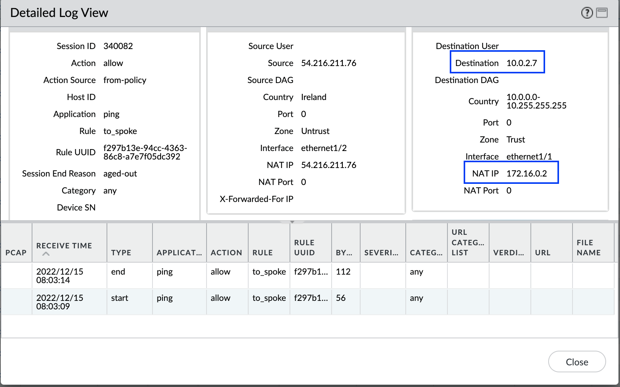This screenshot has width=620, height=387.
Task: Click the highlighted Destination 10.0.2.7 value
Action: coord(522,63)
